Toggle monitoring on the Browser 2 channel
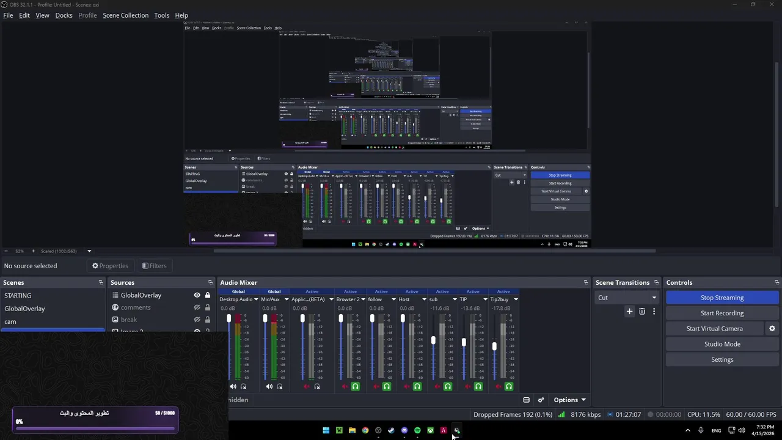This screenshot has height=440, width=782. 355,386
